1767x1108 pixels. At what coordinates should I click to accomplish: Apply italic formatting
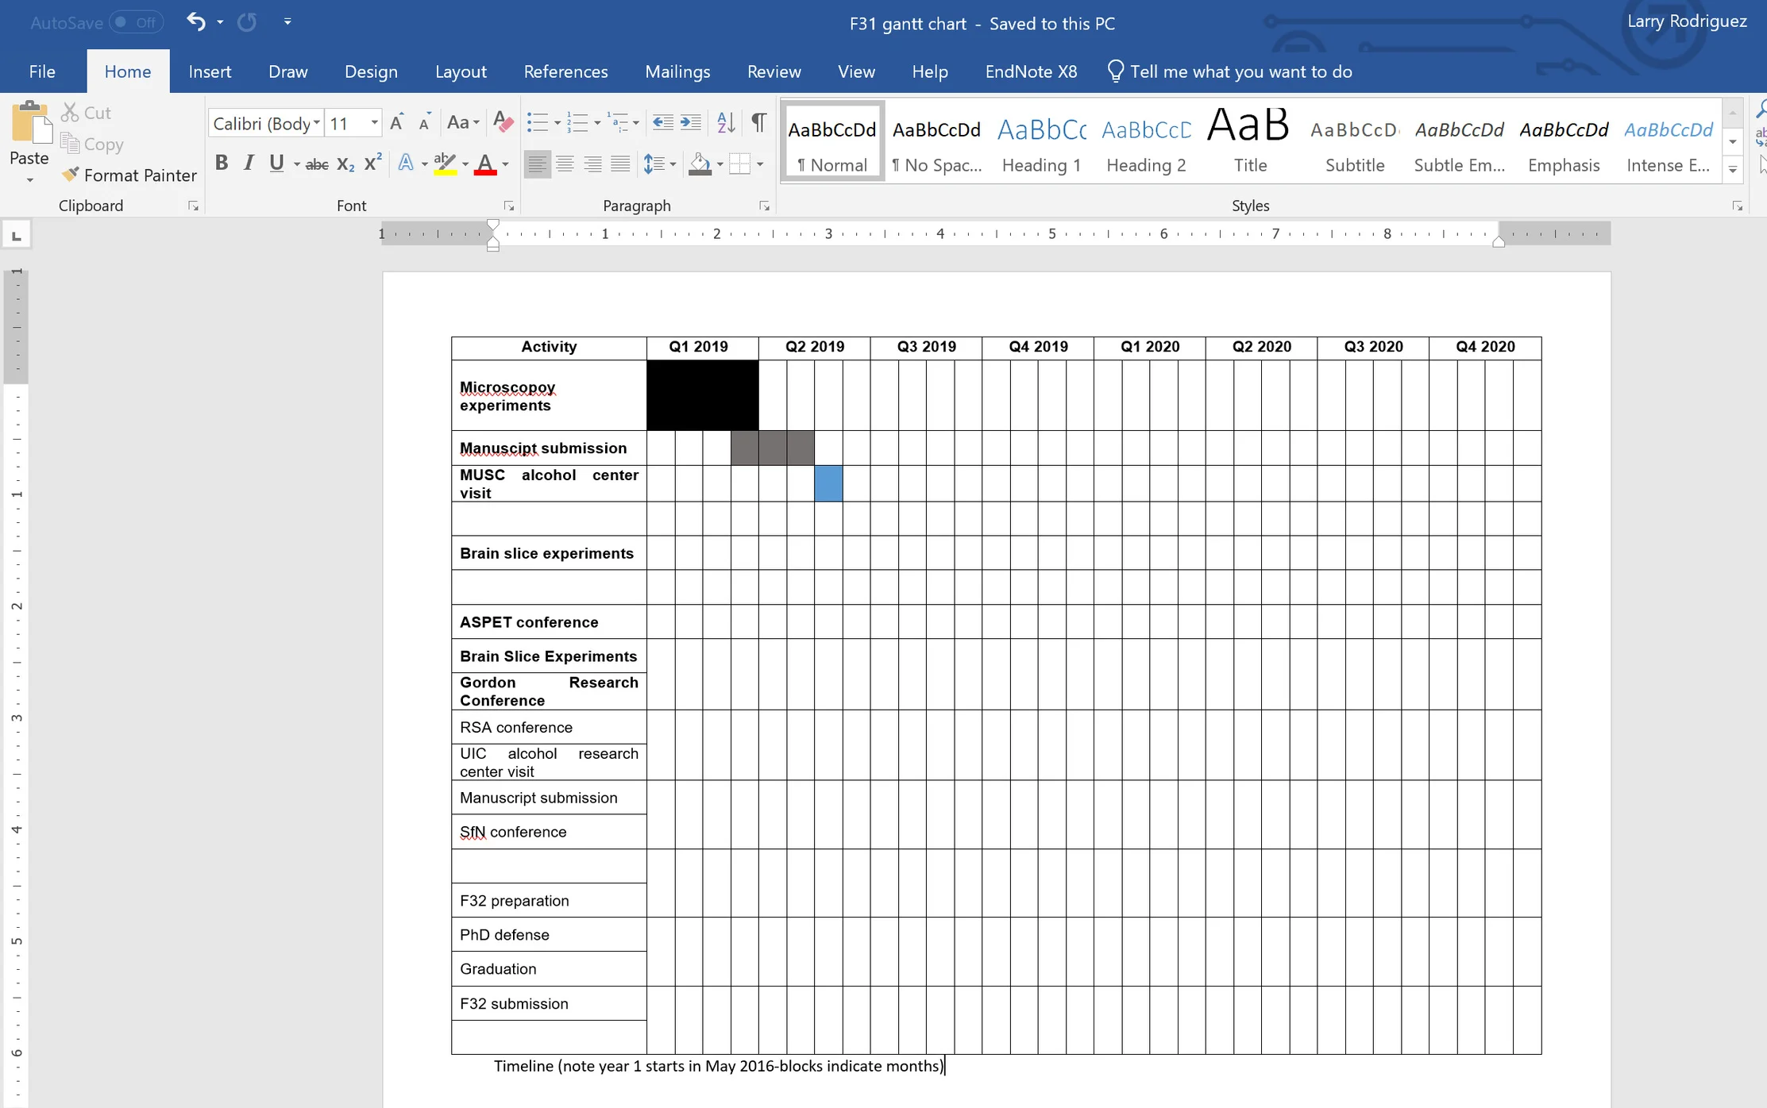pyautogui.click(x=249, y=164)
